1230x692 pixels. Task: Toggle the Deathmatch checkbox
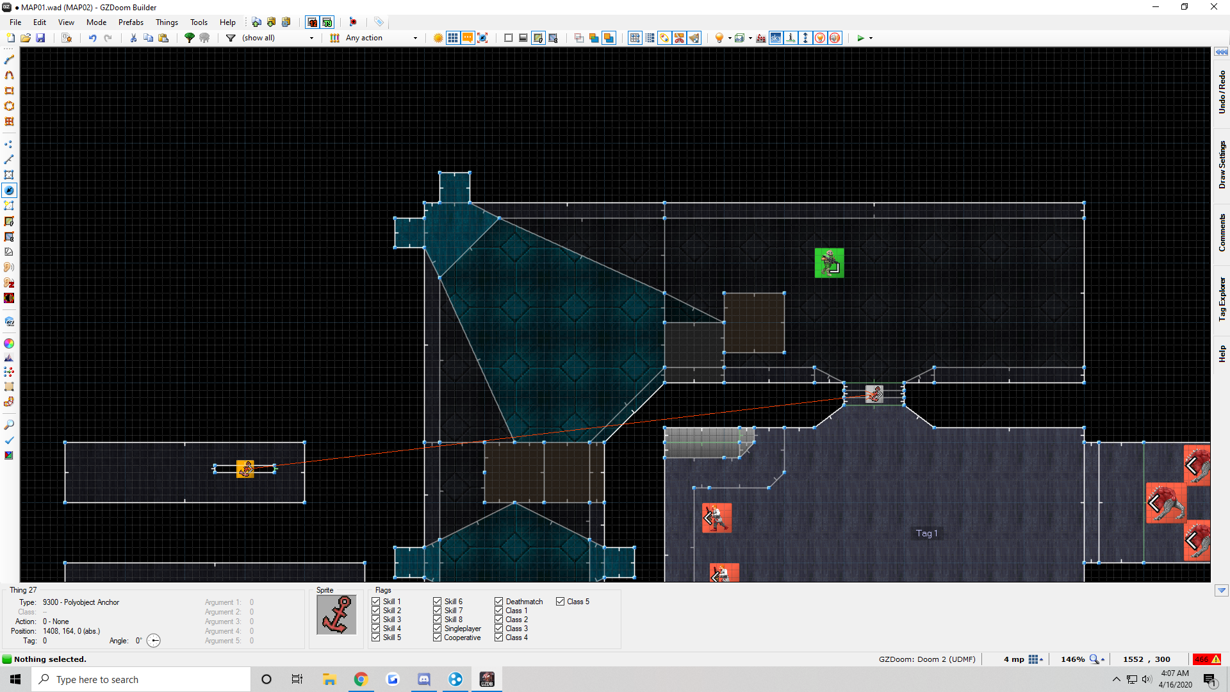coord(499,602)
